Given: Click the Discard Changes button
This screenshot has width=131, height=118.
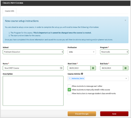Looking at the screenshot, I should [82, 114].
